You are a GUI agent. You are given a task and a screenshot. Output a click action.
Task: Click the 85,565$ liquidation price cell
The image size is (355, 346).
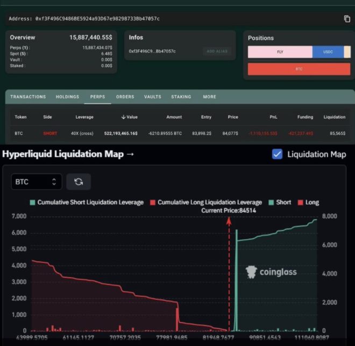coord(338,134)
